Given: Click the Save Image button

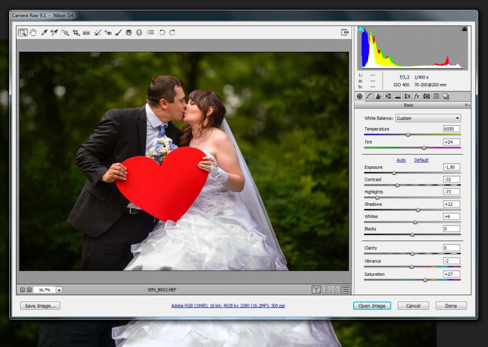Looking at the screenshot, I should pos(40,306).
